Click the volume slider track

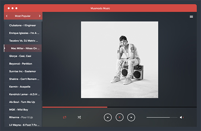(x=162, y=117)
